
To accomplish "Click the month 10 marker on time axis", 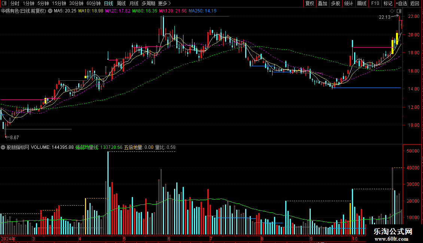I will click(354, 239).
